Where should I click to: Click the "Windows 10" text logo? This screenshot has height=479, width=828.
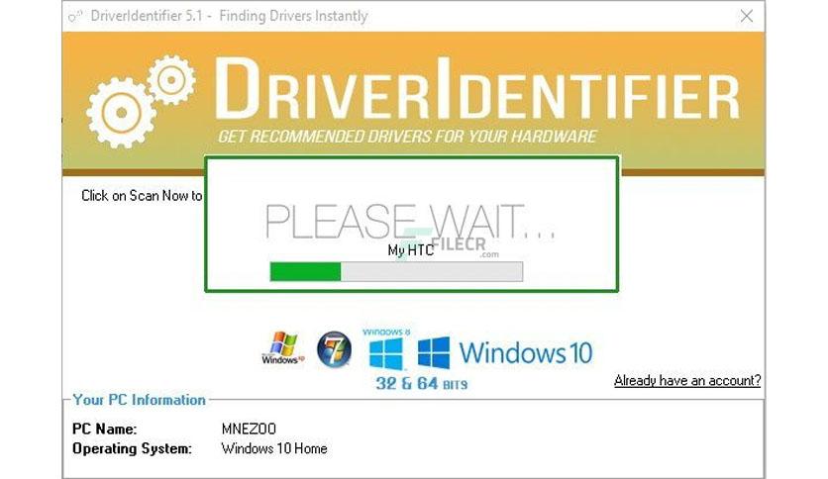tap(525, 353)
